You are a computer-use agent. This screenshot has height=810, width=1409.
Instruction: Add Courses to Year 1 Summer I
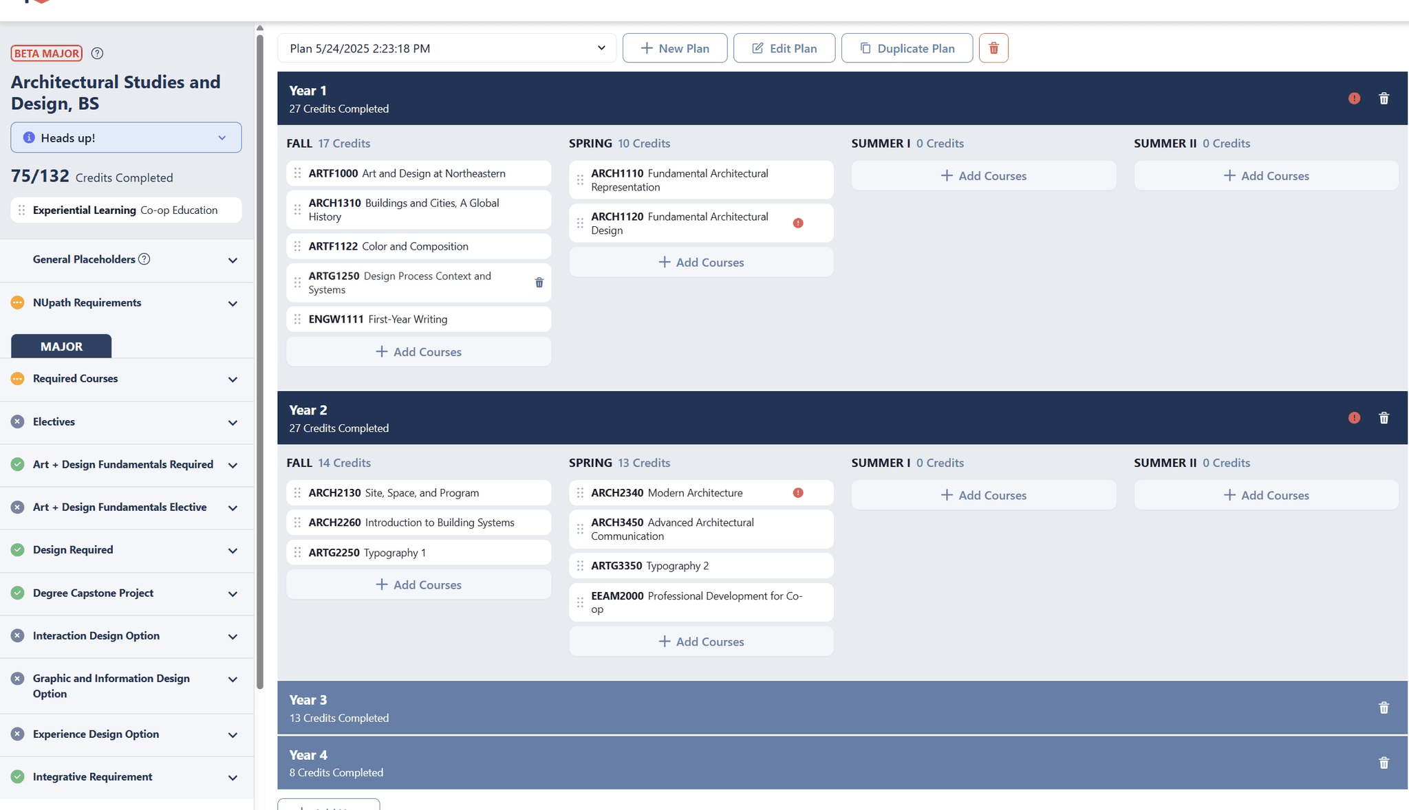(983, 175)
